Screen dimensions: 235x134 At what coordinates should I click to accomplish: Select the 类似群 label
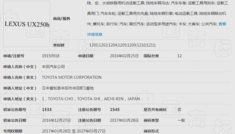[x=59, y=45]
